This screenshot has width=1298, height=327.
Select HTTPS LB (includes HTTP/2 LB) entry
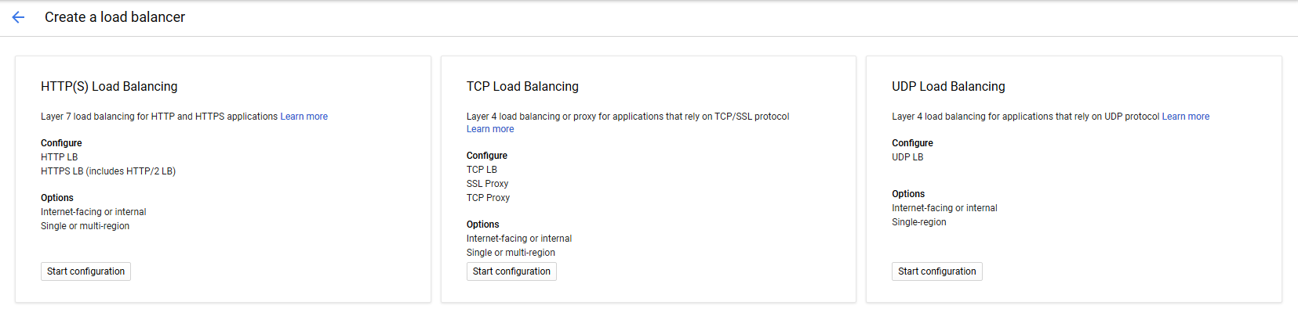tap(108, 171)
